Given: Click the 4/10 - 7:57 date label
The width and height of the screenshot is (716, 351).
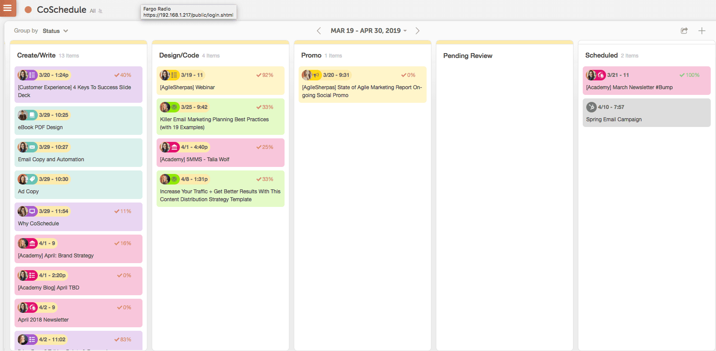Looking at the screenshot, I should click(x=611, y=107).
